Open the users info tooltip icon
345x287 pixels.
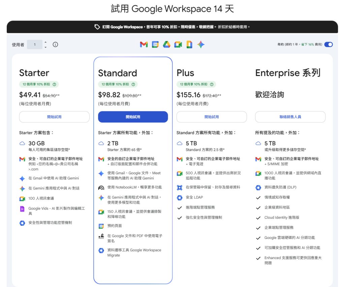point(55,45)
